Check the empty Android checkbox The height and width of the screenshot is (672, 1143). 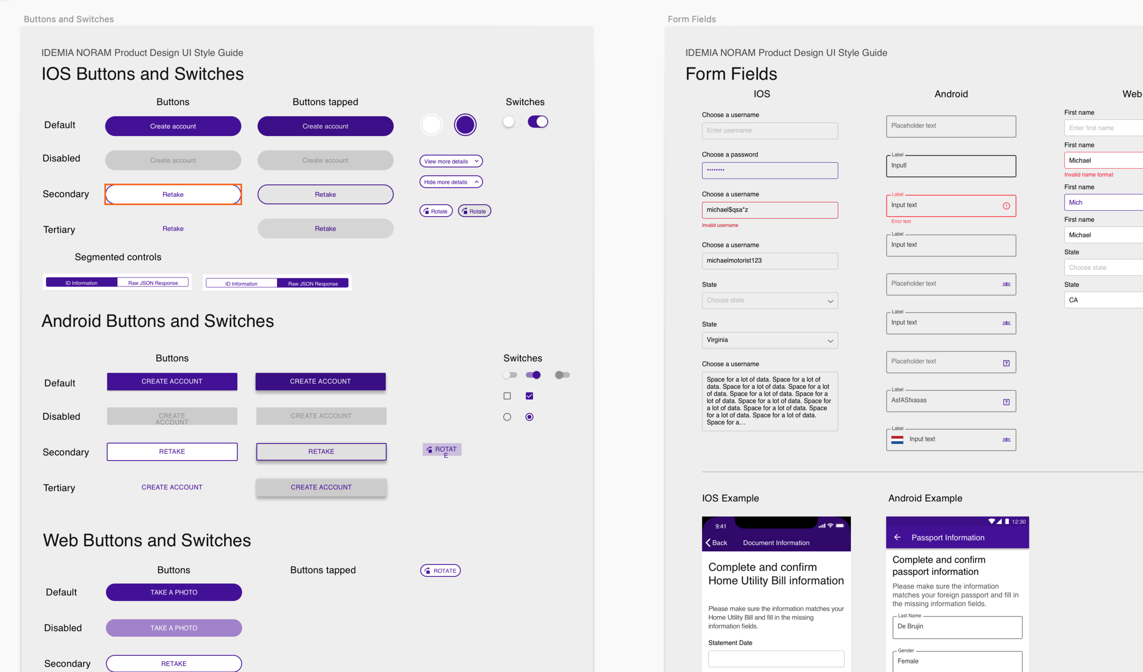[507, 396]
